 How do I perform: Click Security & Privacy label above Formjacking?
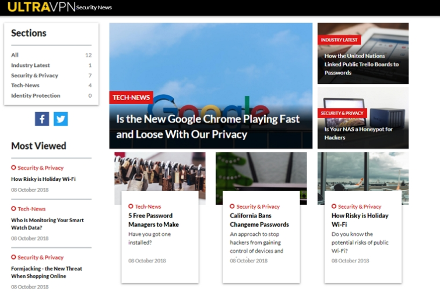[40, 257]
